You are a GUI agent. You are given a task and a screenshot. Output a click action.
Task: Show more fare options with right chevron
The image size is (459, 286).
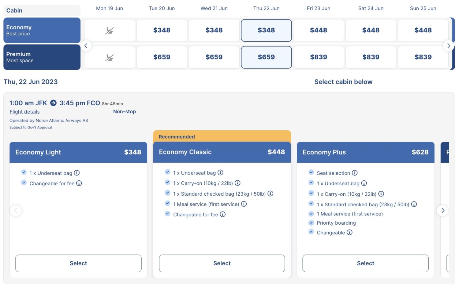442,210
